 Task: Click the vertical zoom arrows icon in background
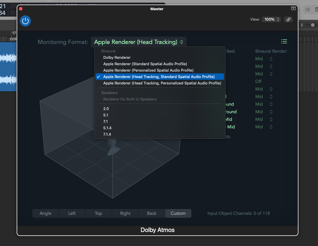click(x=302, y=25)
